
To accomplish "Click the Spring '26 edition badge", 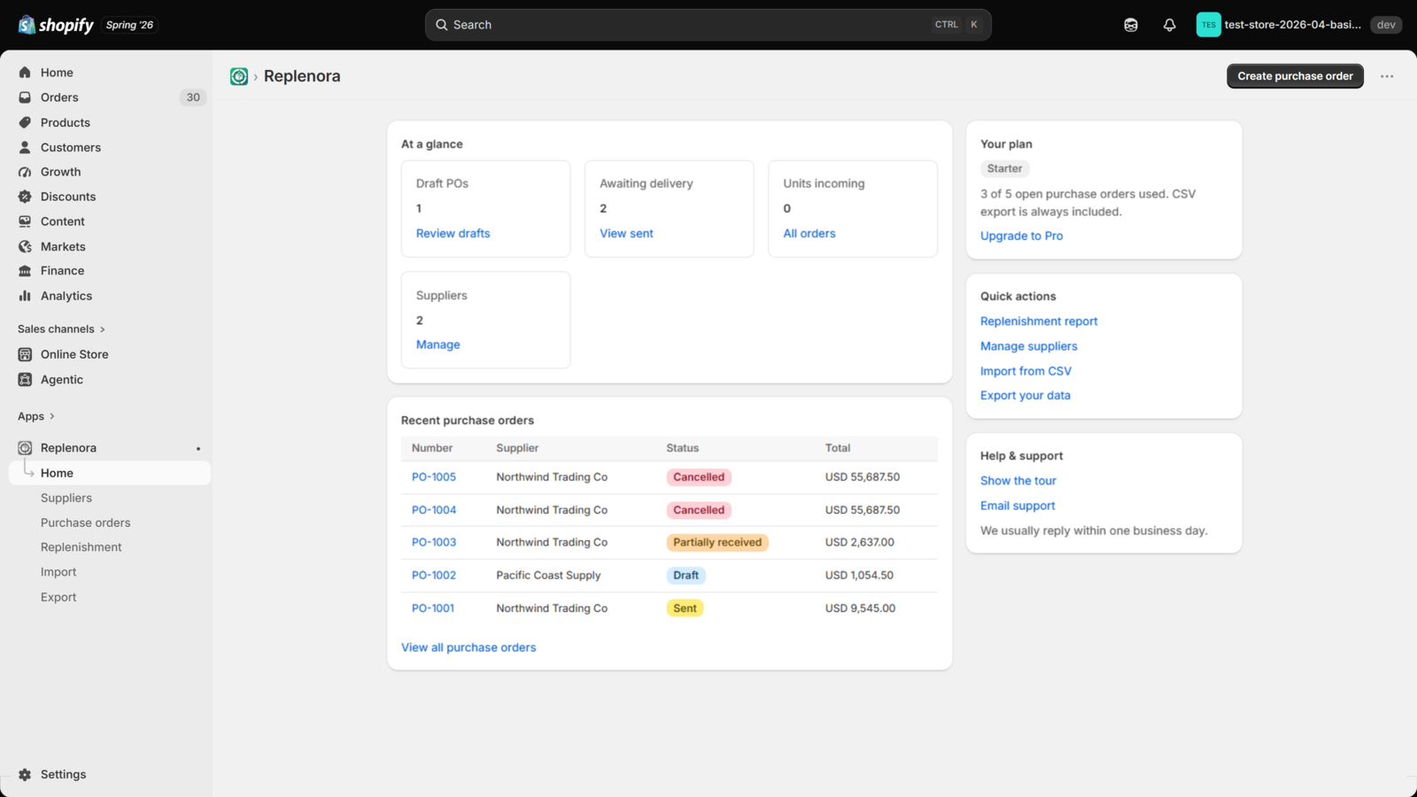I will (x=129, y=25).
